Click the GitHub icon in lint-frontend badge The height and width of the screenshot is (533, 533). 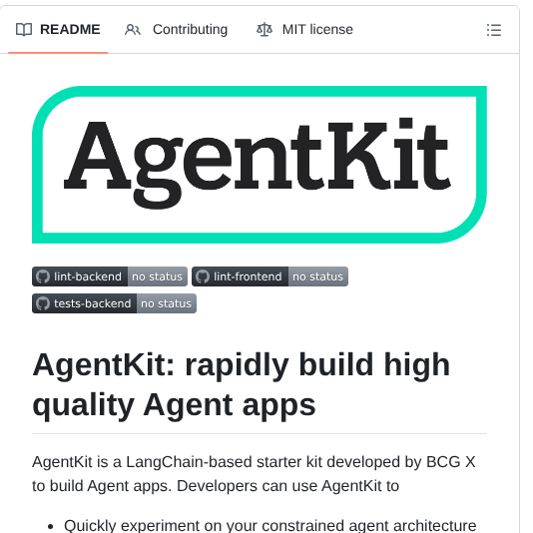tap(203, 276)
